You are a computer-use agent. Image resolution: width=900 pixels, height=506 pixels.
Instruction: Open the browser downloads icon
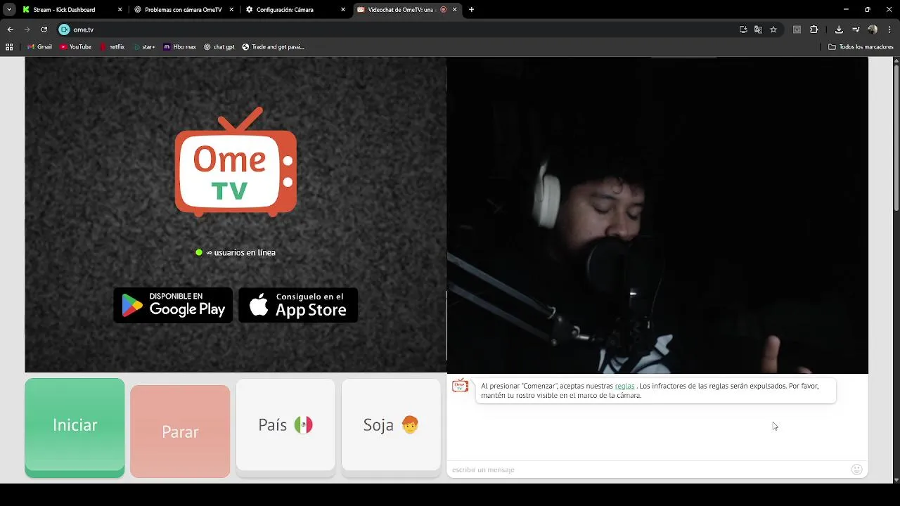coord(839,30)
